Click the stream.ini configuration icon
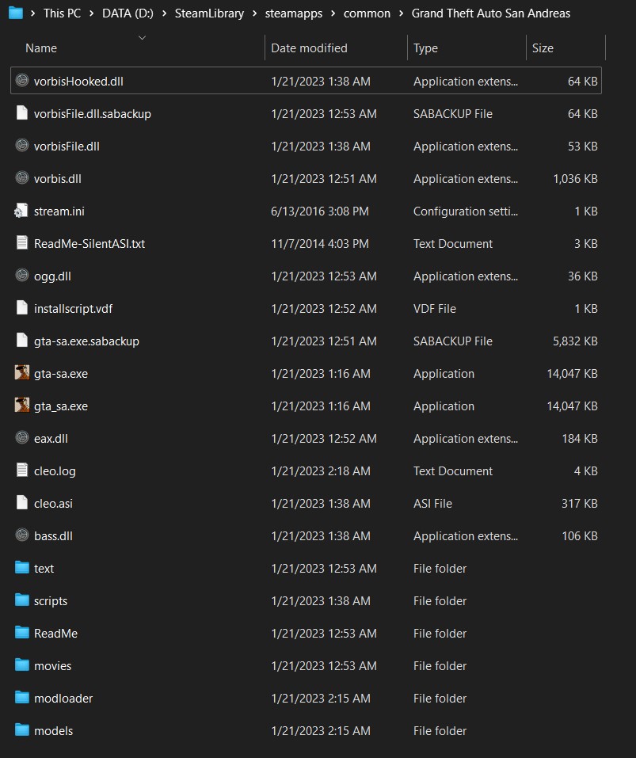 coord(21,210)
